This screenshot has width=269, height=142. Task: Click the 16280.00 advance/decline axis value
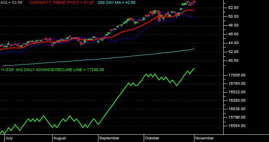(x=237, y=101)
